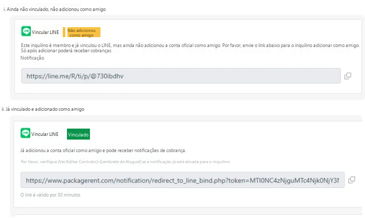Copy the packagerent.com bind link
365x218 pixels.
point(351,180)
